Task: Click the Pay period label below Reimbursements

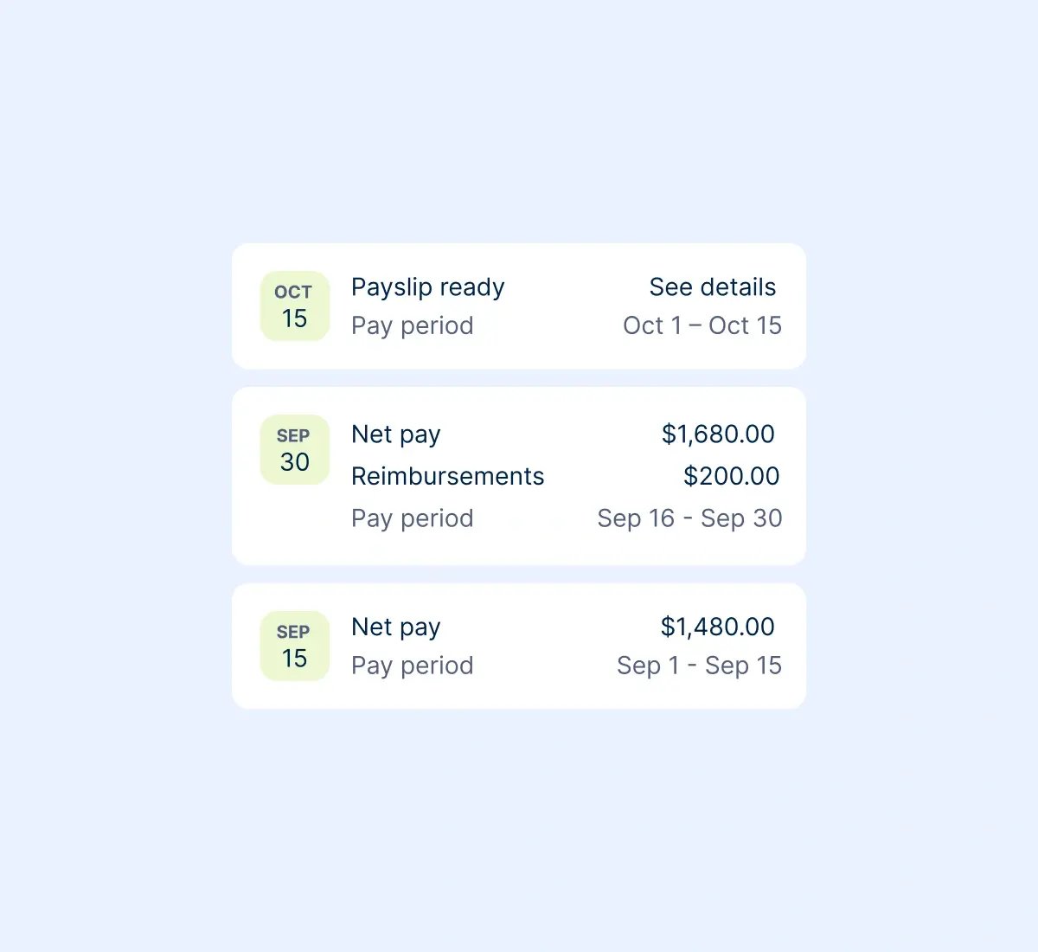Action: coord(412,518)
